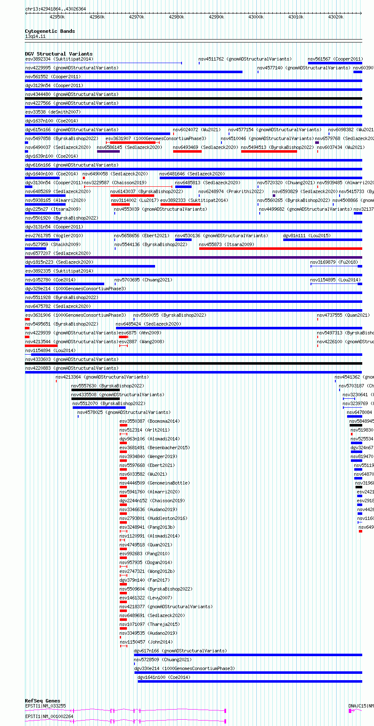
Task: Click variant nsv6577207 (Sedlazeck2020)
Action: pyautogui.click(x=58, y=254)
